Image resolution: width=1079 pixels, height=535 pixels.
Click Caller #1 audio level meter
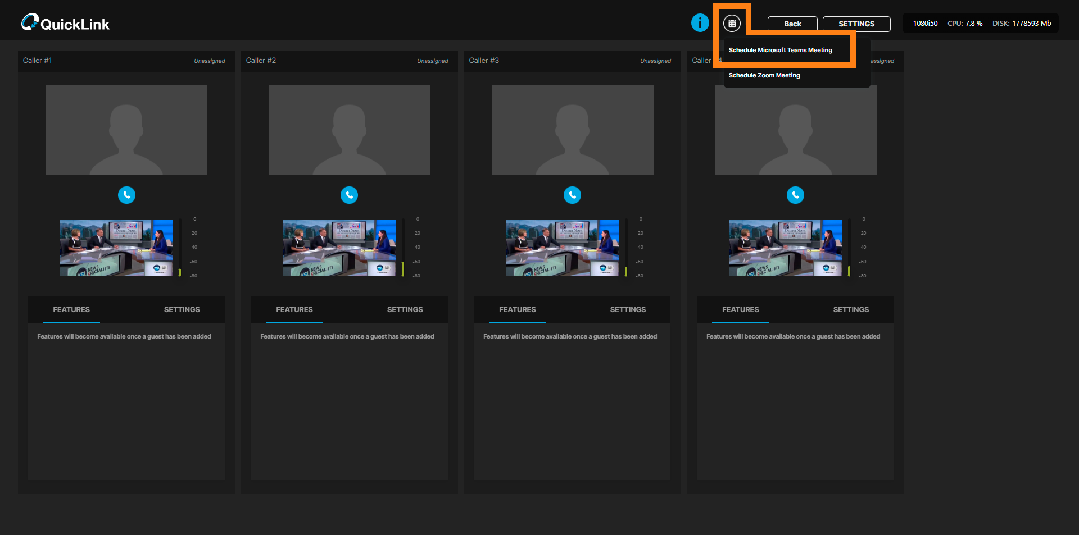(x=180, y=248)
